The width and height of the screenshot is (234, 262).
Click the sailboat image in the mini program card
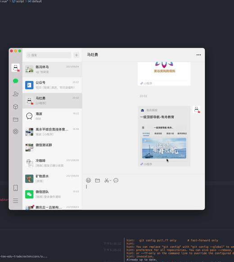tap(164, 148)
